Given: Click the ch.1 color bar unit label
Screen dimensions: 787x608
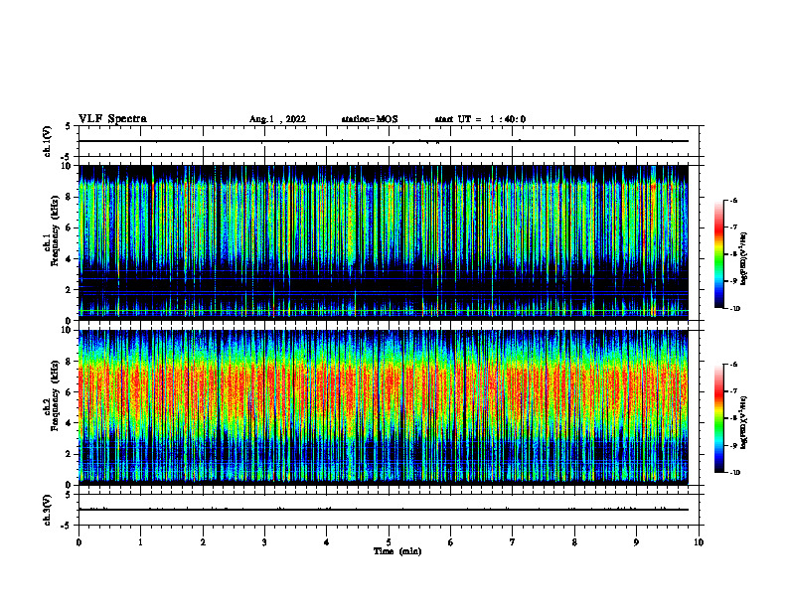Looking at the screenshot, I should 743,259.
